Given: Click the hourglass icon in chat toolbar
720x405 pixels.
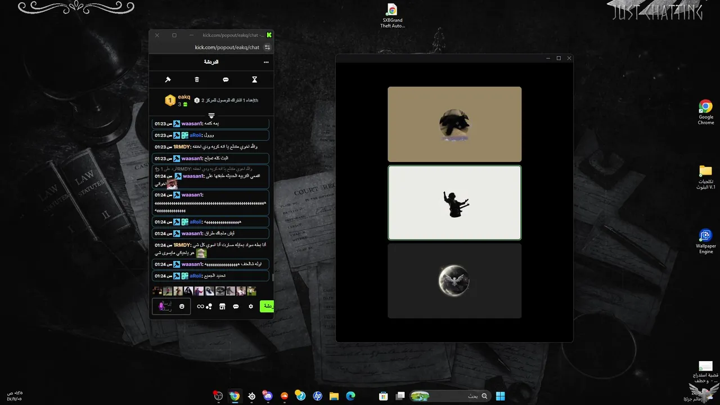Looking at the screenshot, I should coord(254,80).
